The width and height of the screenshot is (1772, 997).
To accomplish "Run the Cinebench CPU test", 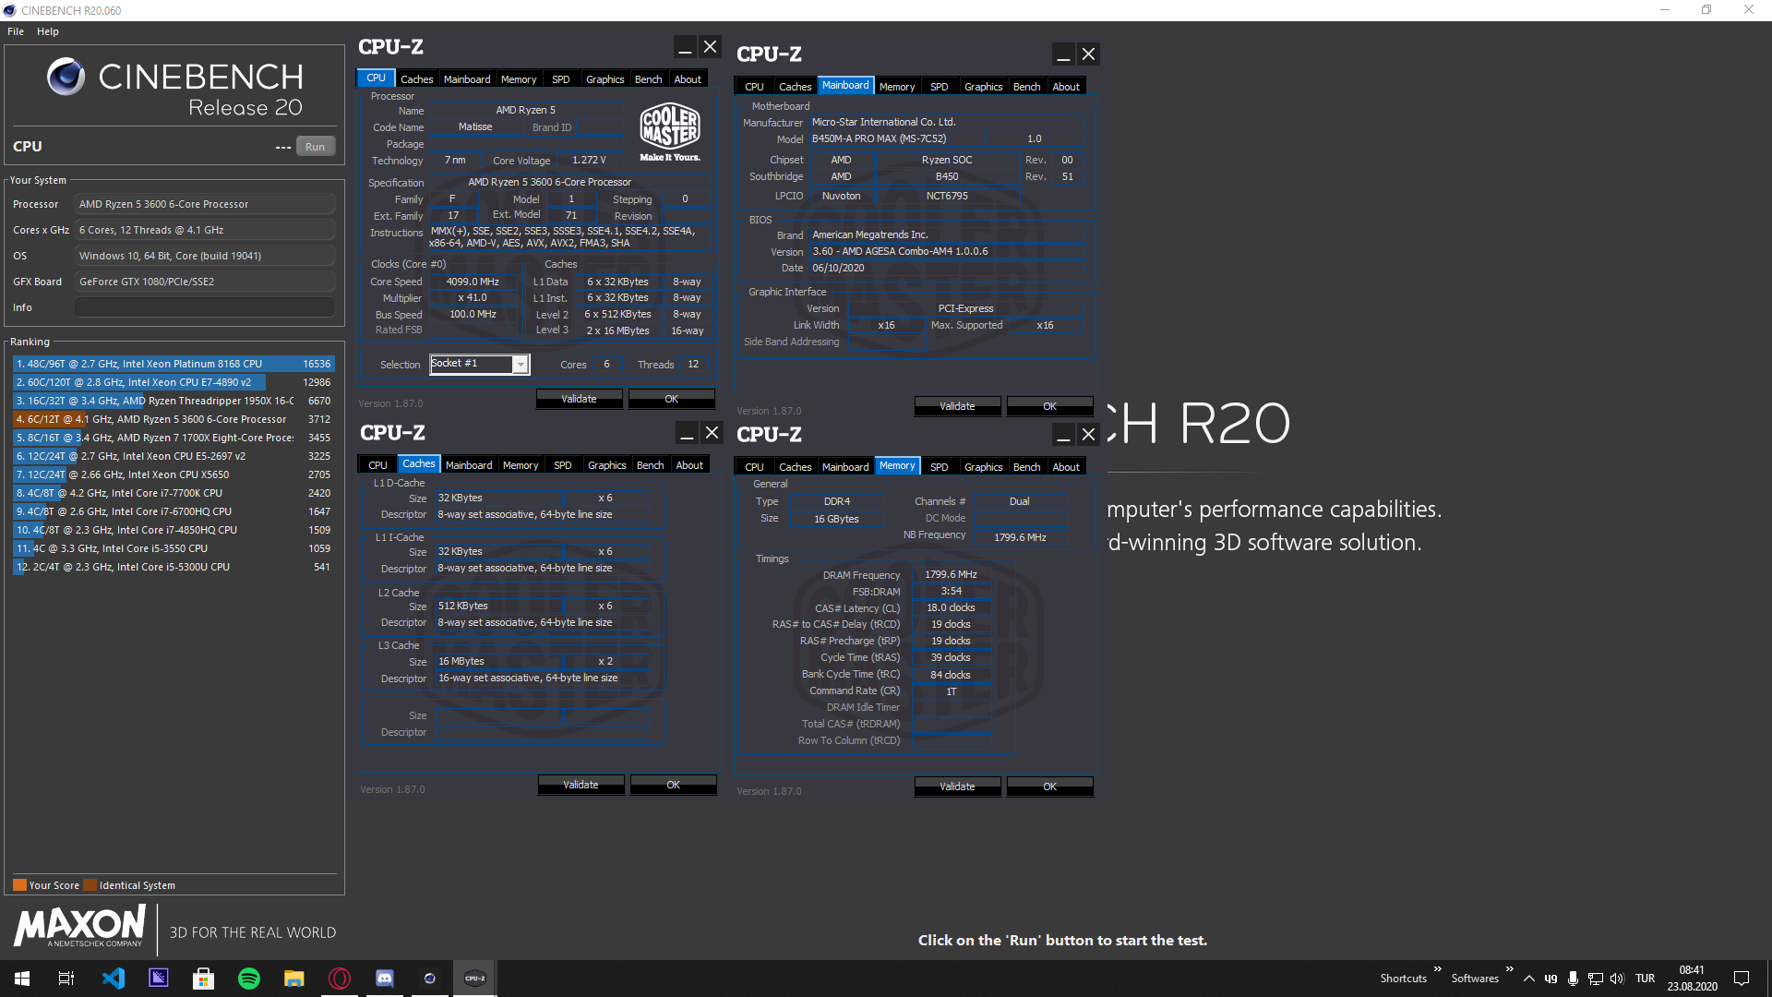I will pos(315,147).
